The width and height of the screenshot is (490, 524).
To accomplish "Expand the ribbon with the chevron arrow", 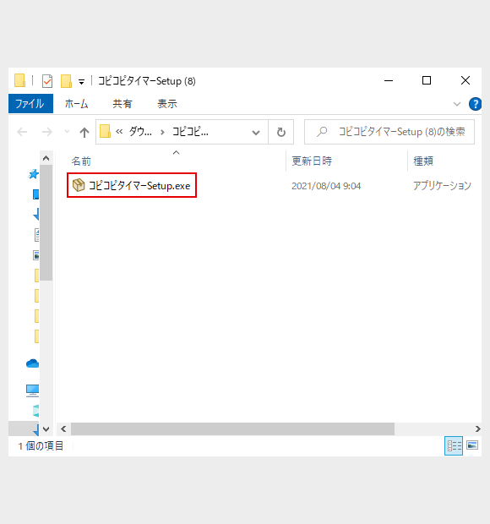I will tap(456, 104).
